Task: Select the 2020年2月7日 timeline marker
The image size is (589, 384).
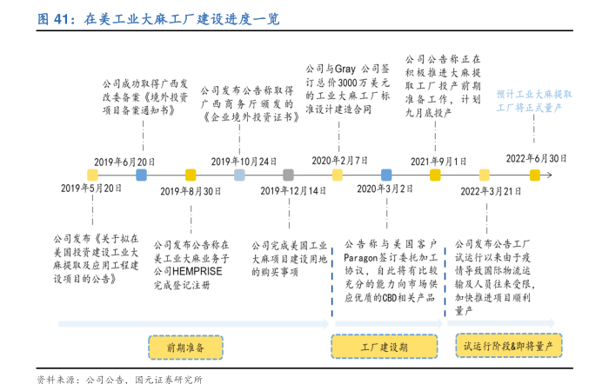Action: coord(337,175)
